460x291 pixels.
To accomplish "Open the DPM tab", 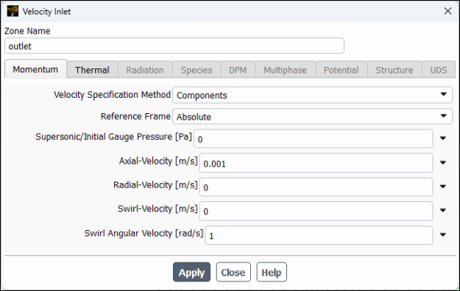I will (x=238, y=70).
